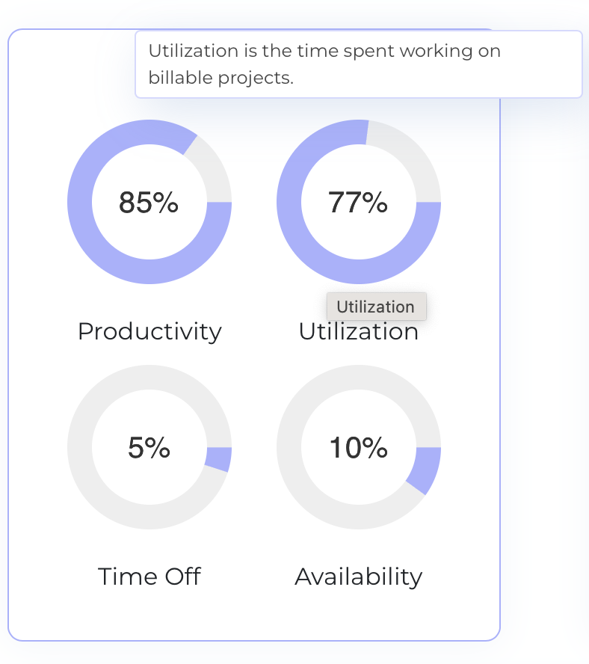Screen dimensions: 589x664
Task: Click the gray ring of Time Off chart
Action: (80, 447)
